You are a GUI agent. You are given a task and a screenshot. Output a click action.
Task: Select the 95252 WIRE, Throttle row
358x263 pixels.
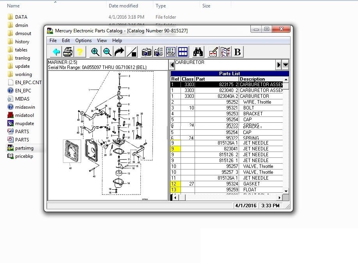point(227,102)
